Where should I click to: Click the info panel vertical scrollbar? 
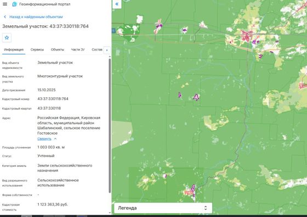(x=110, y=126)
